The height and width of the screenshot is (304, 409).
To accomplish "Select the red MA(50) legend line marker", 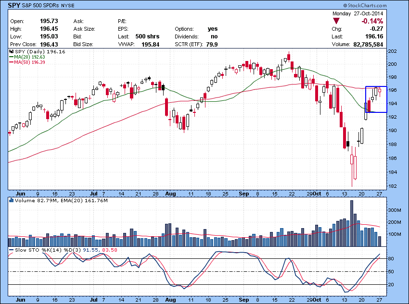I will 11,62.
